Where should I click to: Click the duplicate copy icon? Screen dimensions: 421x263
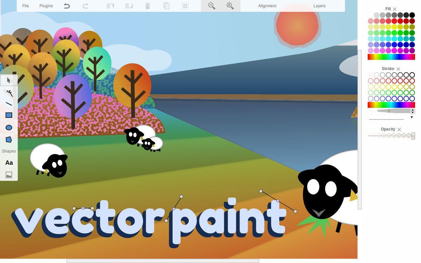coord(166,6)
